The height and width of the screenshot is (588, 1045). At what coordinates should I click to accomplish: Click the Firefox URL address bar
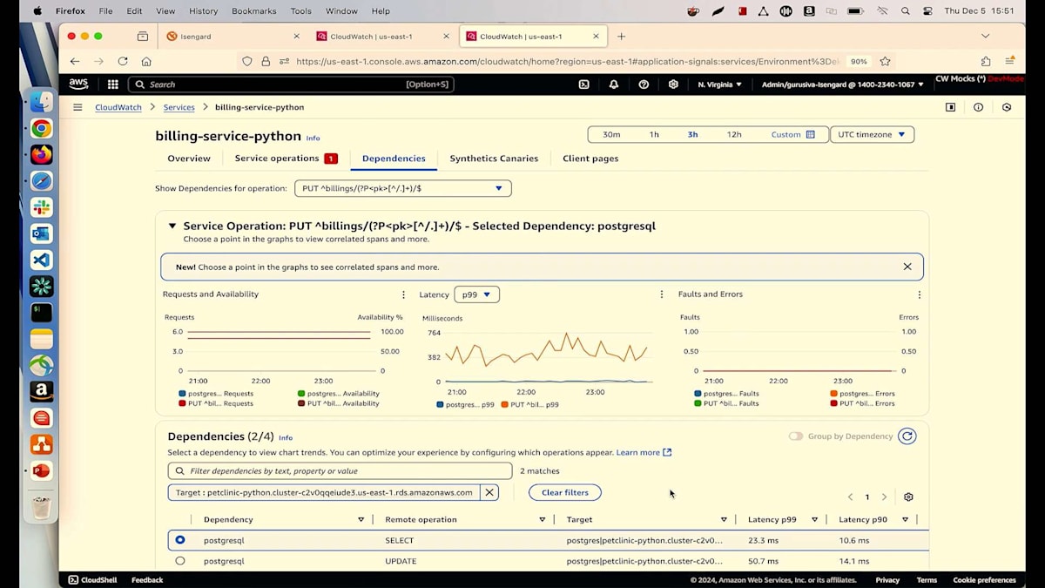click(566, 61)
